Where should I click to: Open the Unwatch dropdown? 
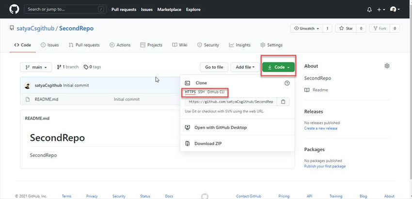(x=307, y=29)
